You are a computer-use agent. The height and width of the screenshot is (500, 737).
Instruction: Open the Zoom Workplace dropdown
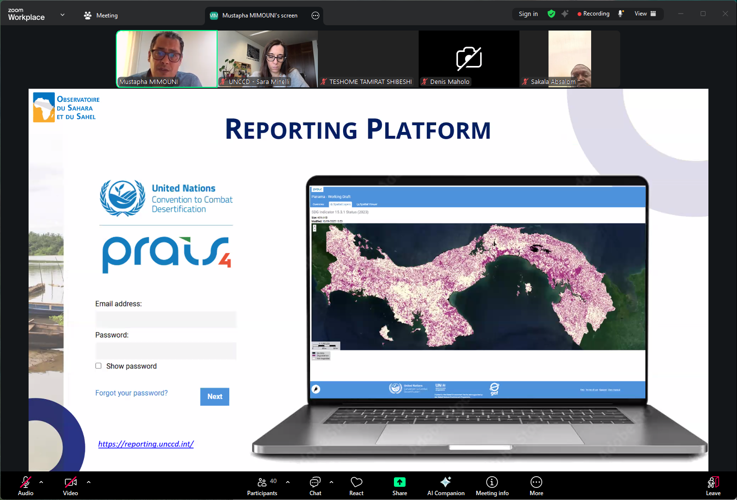click(62, 15)
